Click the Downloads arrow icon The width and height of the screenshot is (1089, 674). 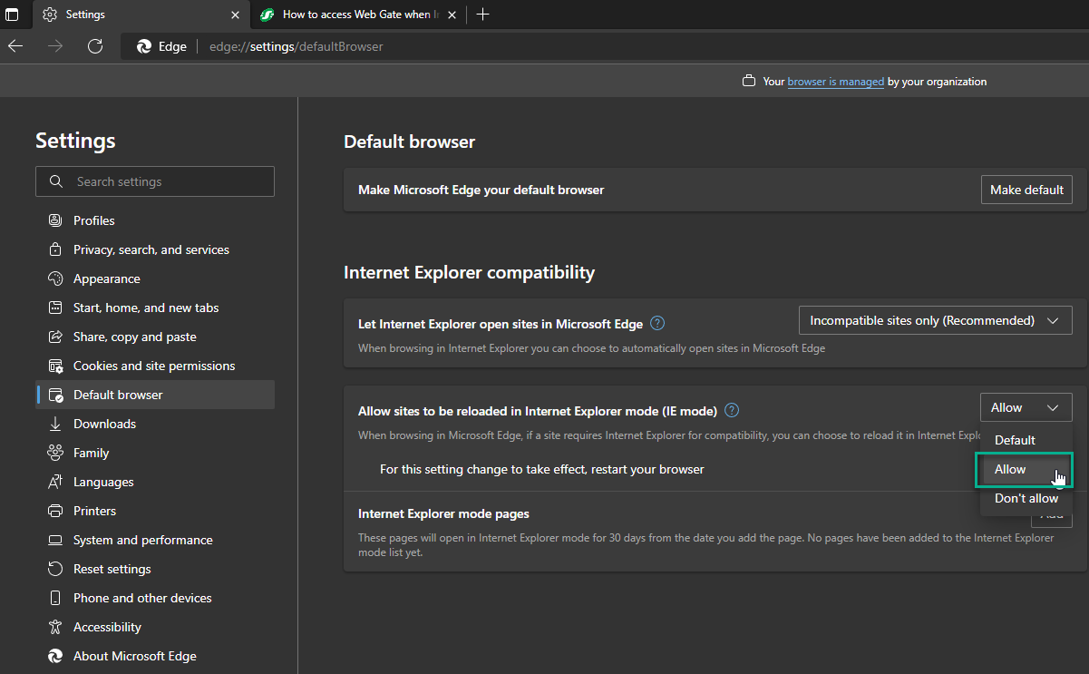[55, 424]
